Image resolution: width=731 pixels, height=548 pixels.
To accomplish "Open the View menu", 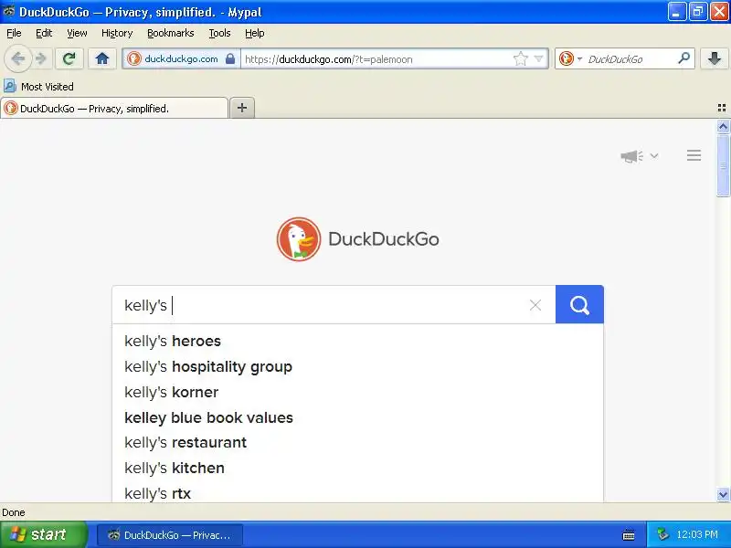I will click(77, 33).
